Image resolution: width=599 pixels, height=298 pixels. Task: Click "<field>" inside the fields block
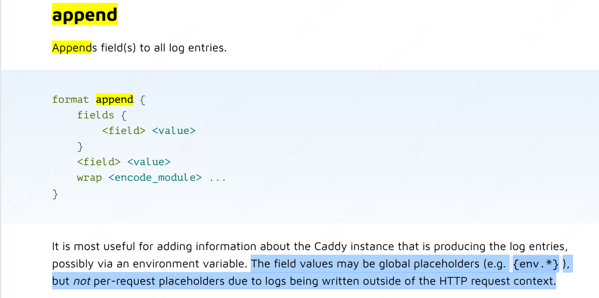click(124, 131)
